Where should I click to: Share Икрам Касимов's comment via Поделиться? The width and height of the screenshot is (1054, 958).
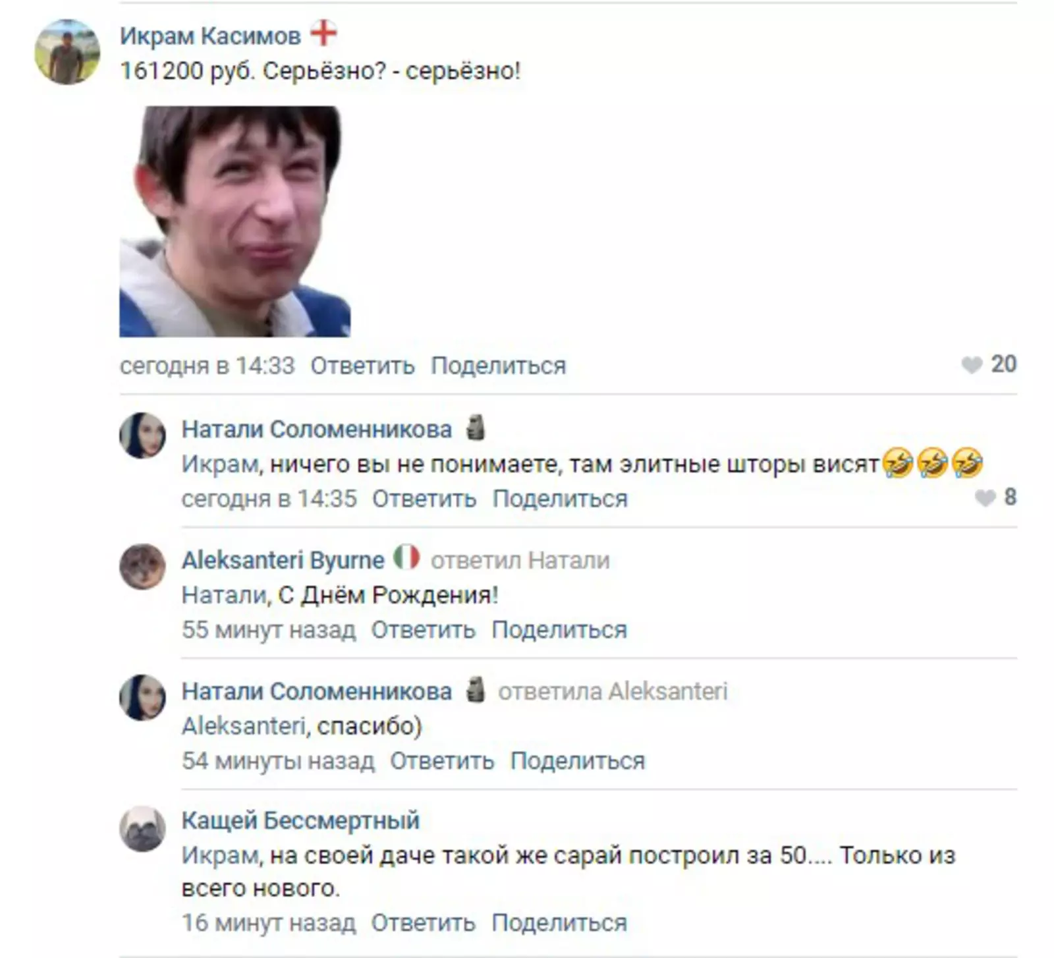tap(498, 365)
